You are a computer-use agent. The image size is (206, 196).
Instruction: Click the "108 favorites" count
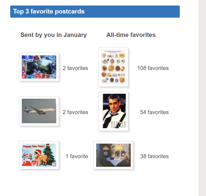tap(153, 68)
